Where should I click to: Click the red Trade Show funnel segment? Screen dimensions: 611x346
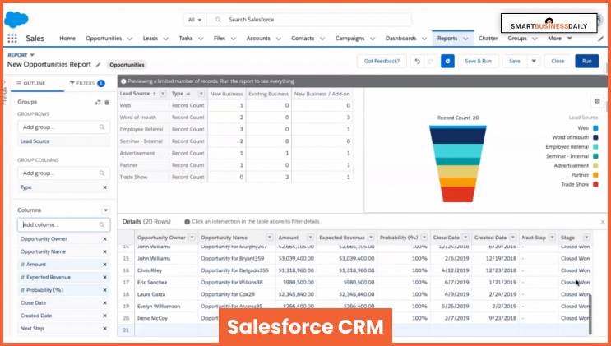(x=458, y=194)
